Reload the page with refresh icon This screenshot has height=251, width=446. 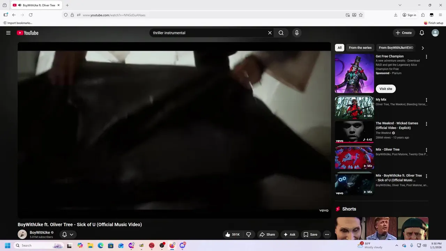point(31,15)
